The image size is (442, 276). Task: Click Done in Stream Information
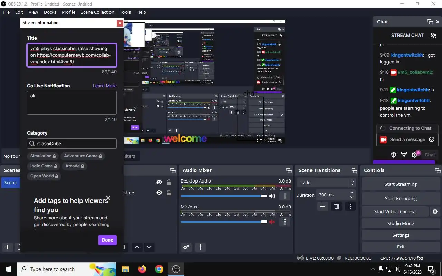pos(107,240)
